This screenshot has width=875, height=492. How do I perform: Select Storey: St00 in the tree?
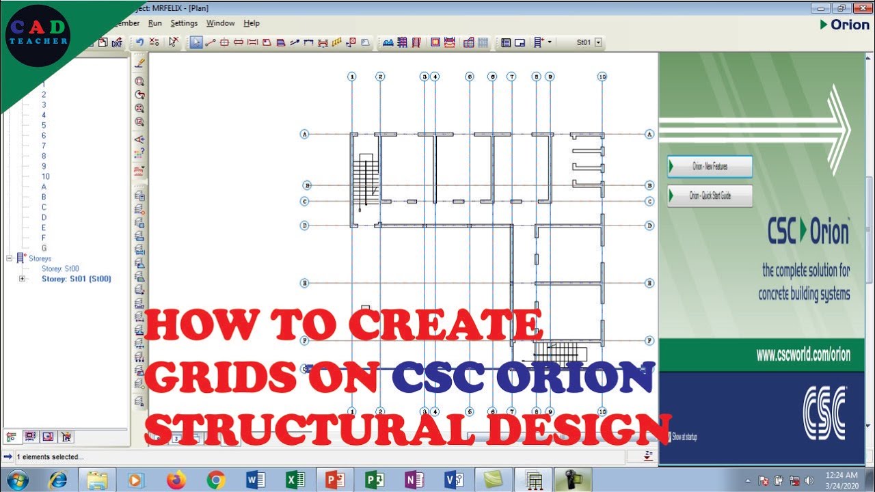(60, 269)
